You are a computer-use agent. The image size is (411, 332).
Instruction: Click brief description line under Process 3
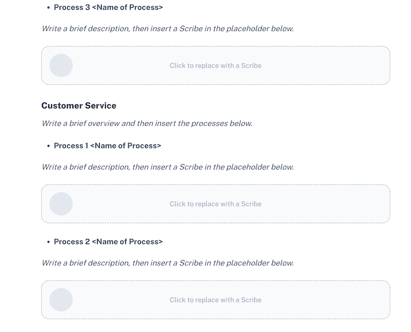point(168,29)
